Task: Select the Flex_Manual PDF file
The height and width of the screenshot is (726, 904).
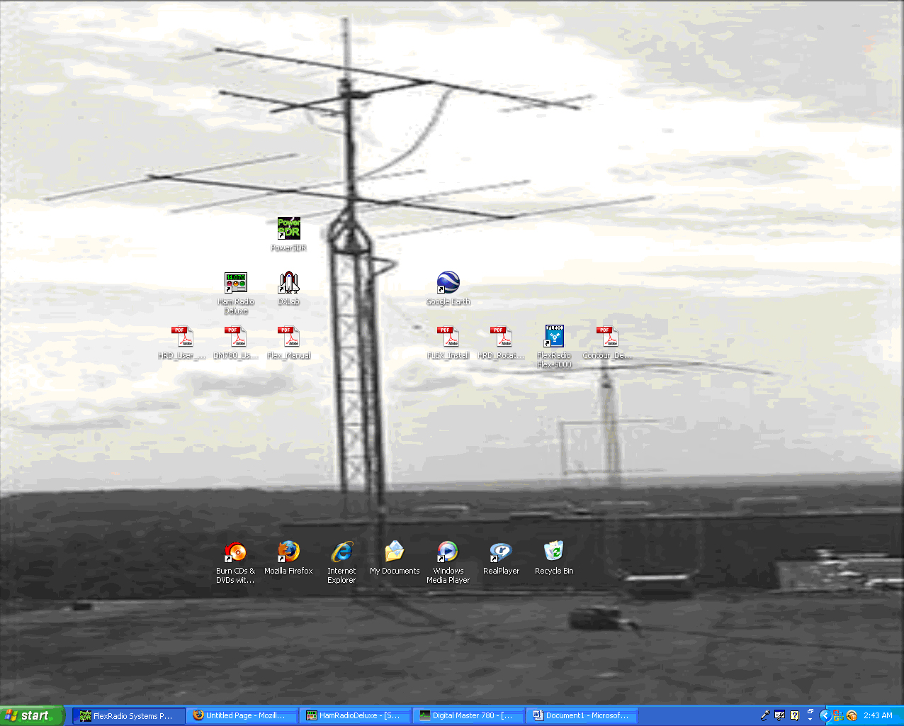Action: pos(288,337)
